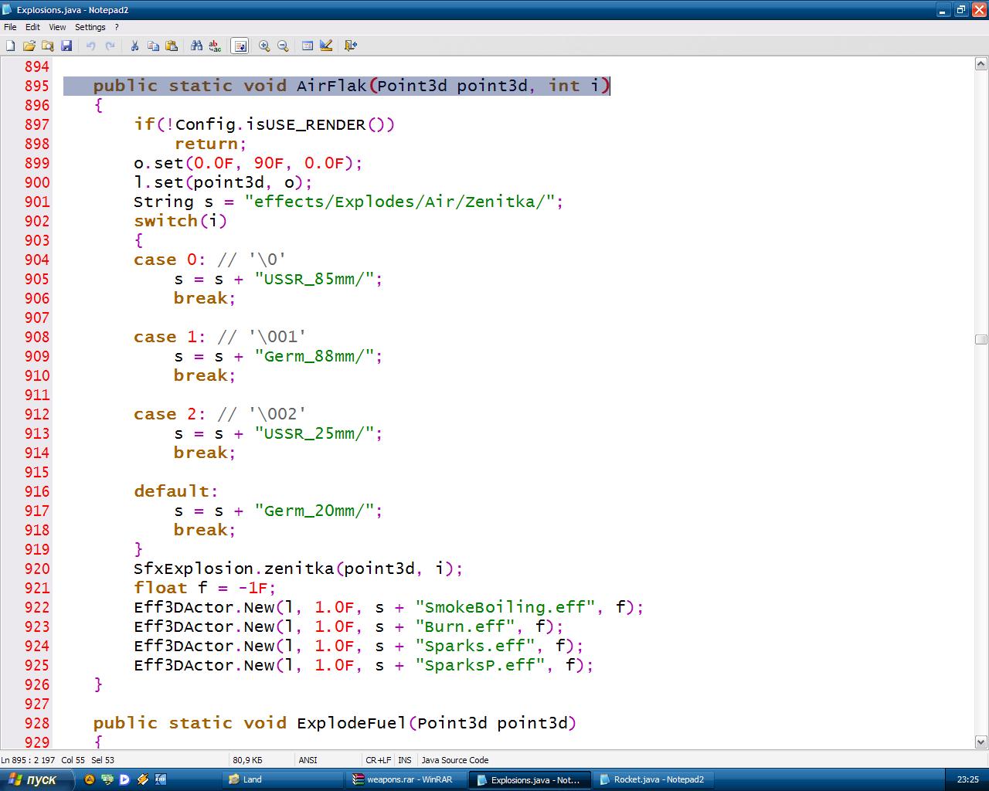The width and height of the screenshot is (989, 791).
Task: Save the file with the floppy disk icon
Action: tap(66, 46)
